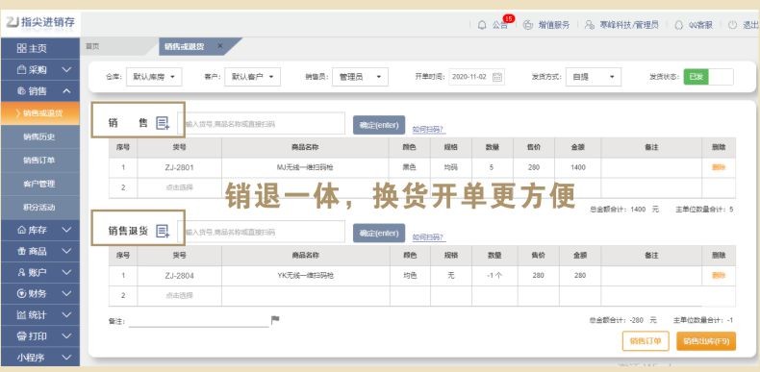This screenshot has height=372, width=760.
Task: Click the 销售订单 button at bottom
Action: coord(646,341)
